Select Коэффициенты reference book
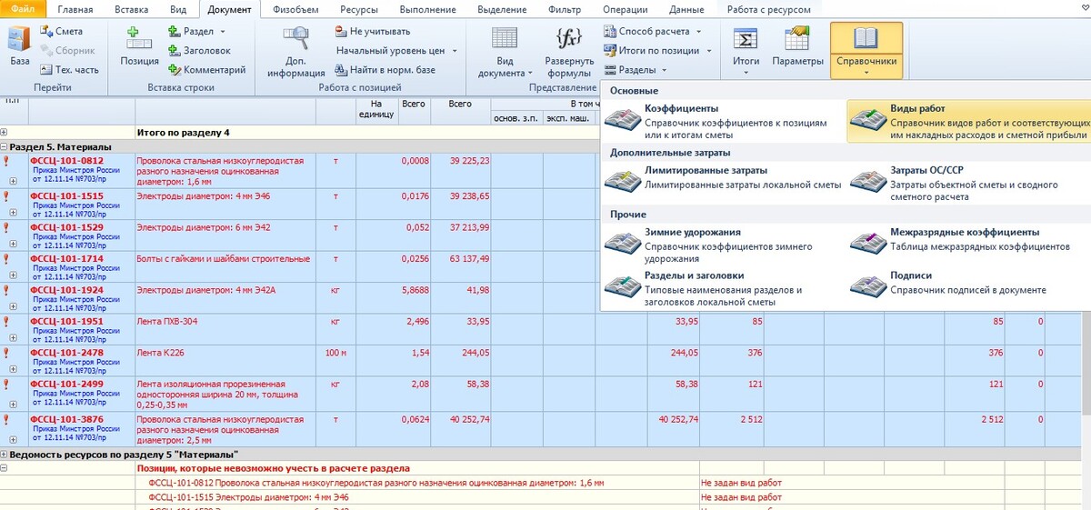Screen dimensions: 1091x510 coord(718,122)
